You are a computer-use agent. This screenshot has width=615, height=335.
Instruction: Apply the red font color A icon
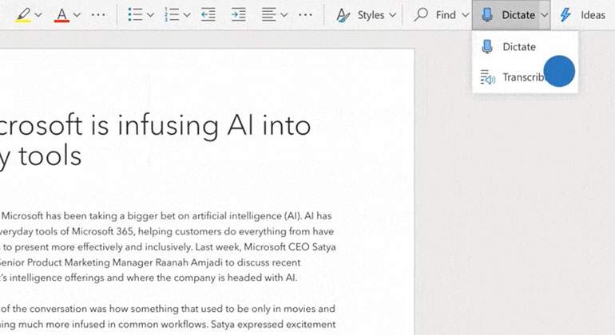(x=61, y=15)
